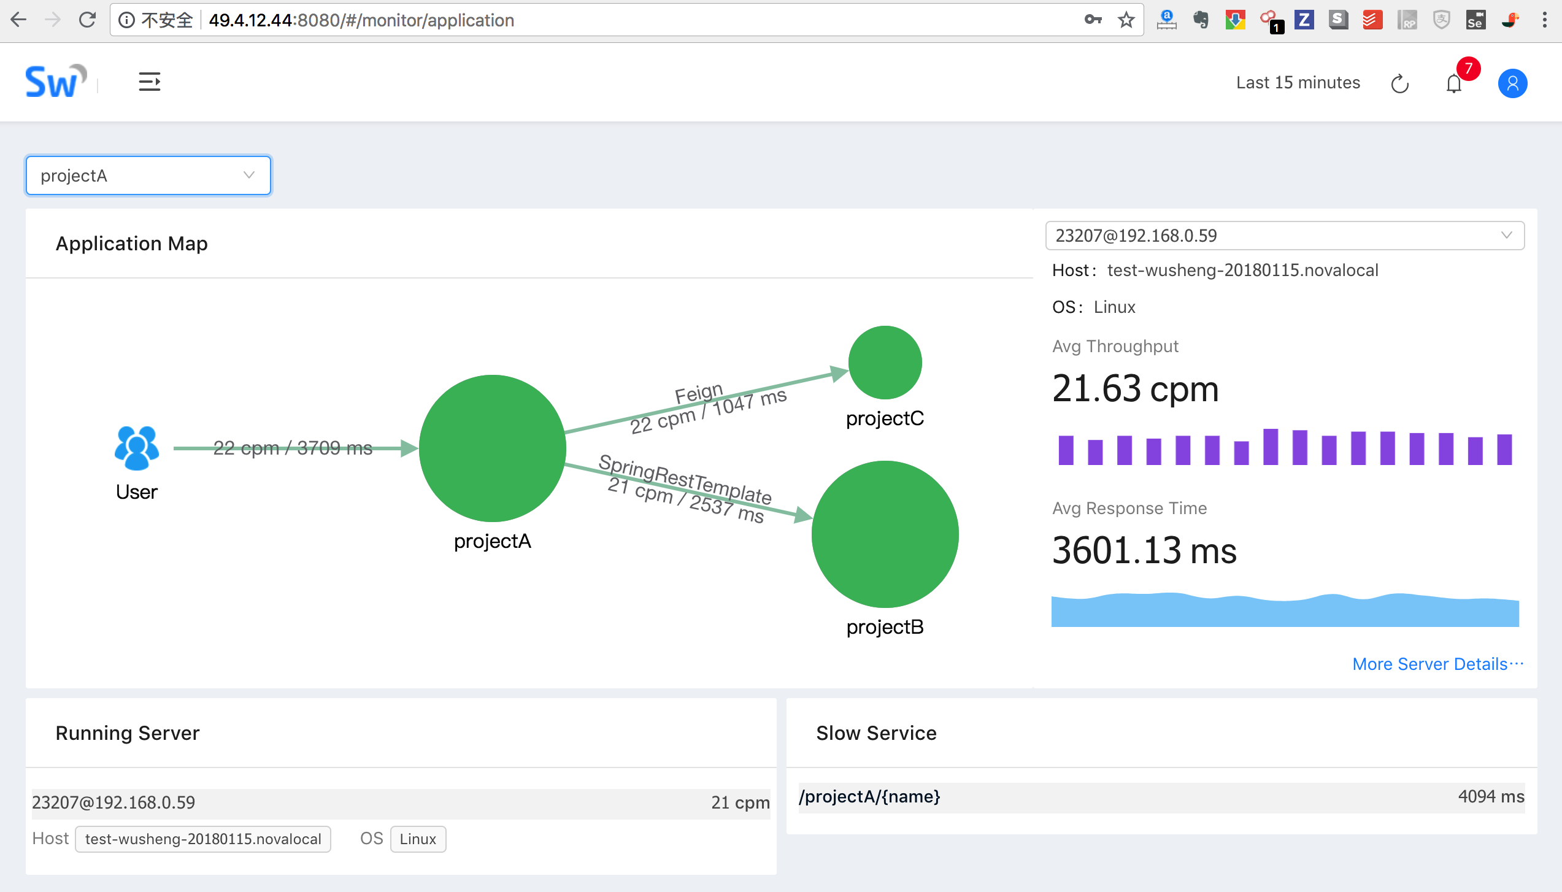Click the /projectA/{name} slow service entry
The height and width of the screenshot is (892, 1562).
point(869,796)
